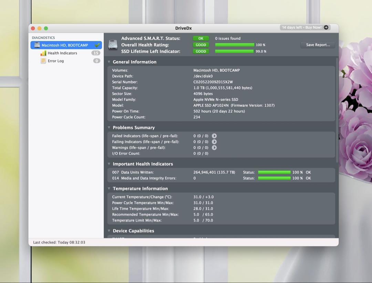Screen dimensions: 372x283
Task: Click the 'Advanced S.M.A.R.T. Status' label
Action: point(151,39)
